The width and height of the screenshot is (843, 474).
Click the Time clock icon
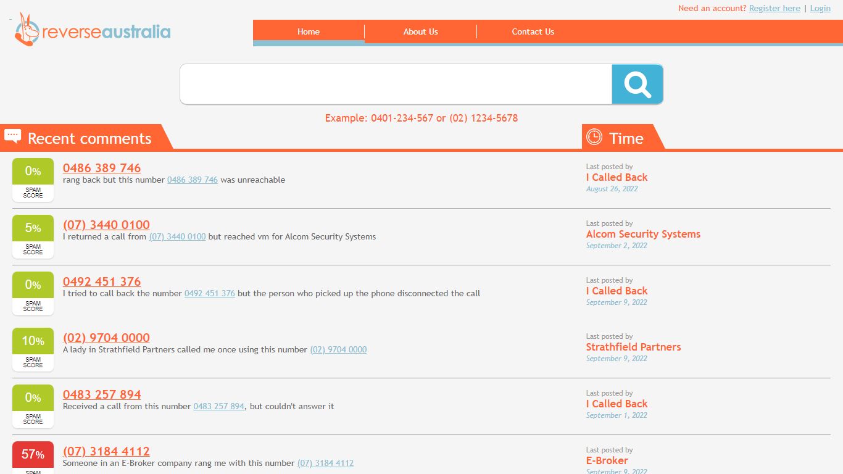(594, 136)
